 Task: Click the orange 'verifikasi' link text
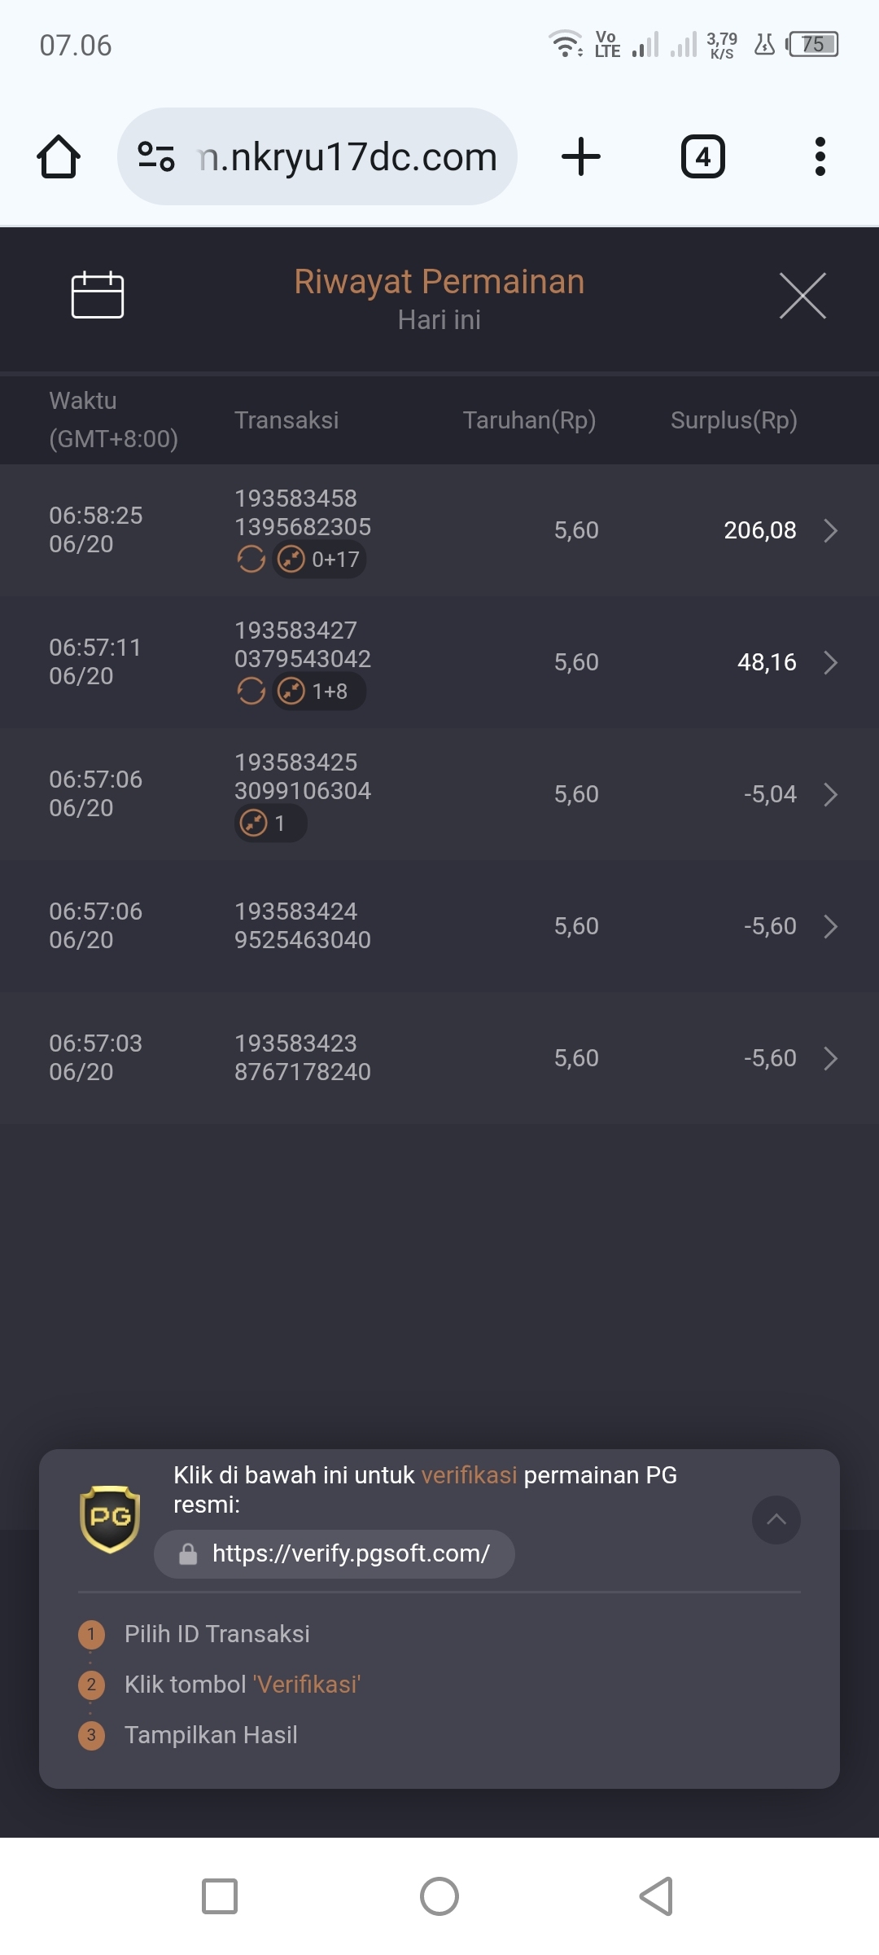coord(469,1475)
